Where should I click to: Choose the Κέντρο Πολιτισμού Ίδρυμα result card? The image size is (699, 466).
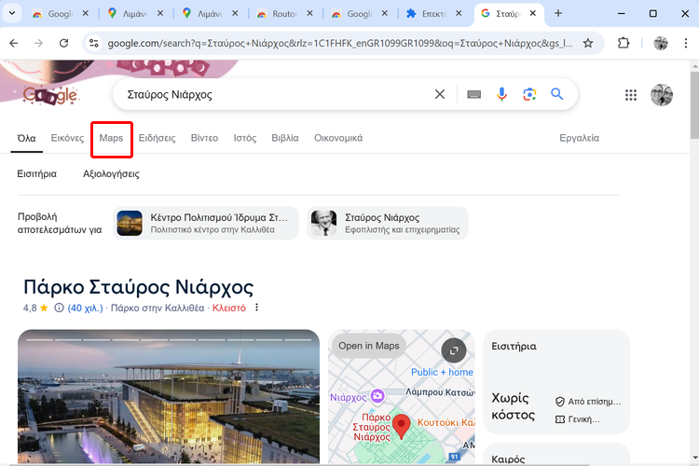point(206,223)
